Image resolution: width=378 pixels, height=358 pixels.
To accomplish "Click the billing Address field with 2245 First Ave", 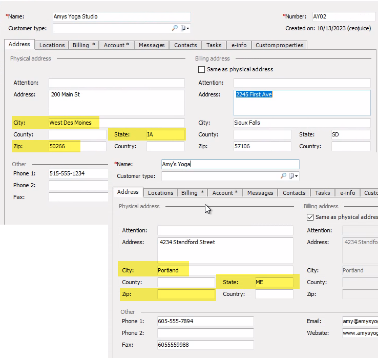I will pyautogui.click(x=302, y=103).
